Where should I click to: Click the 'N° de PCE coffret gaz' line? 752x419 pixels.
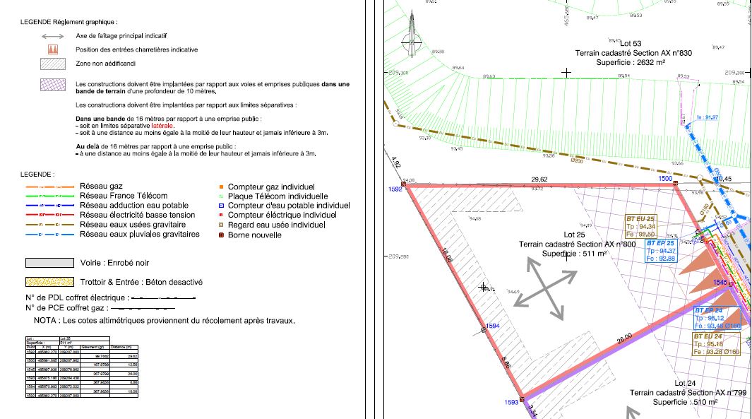click(x=100, y=307)
